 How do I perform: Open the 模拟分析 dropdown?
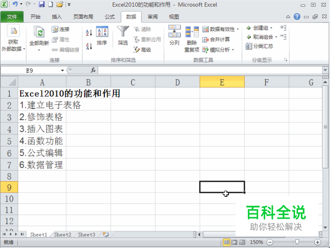tap(233, 50)
